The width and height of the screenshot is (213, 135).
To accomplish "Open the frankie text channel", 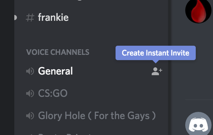I will pos(53,17).
